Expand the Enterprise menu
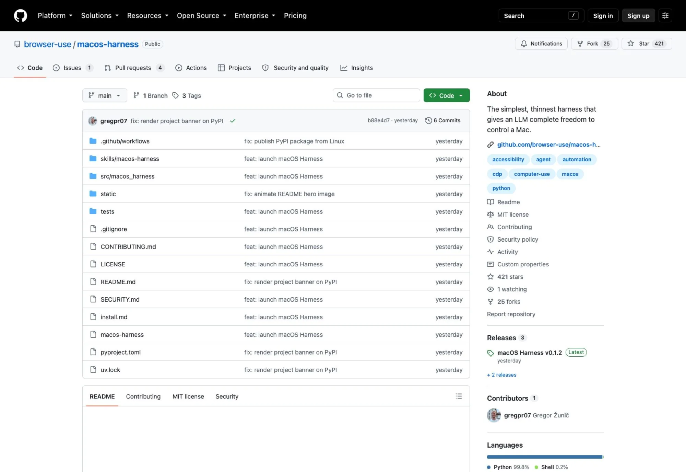 pyautogui.click(x=255, y=15)
